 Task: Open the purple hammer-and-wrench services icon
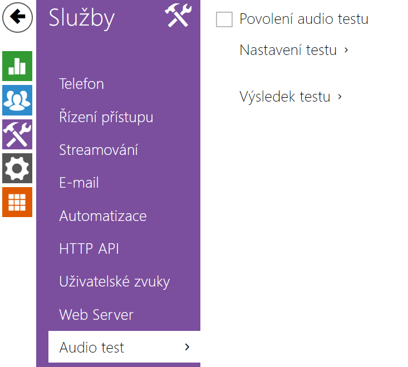tap(17, 134)
